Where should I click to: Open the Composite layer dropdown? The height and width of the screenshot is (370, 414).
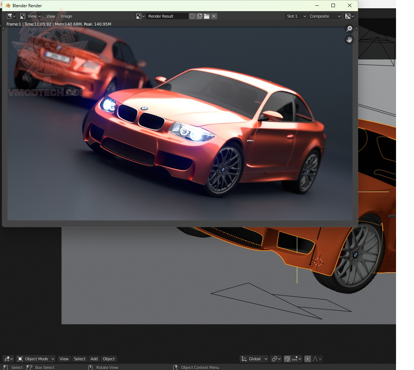[324, 16]
